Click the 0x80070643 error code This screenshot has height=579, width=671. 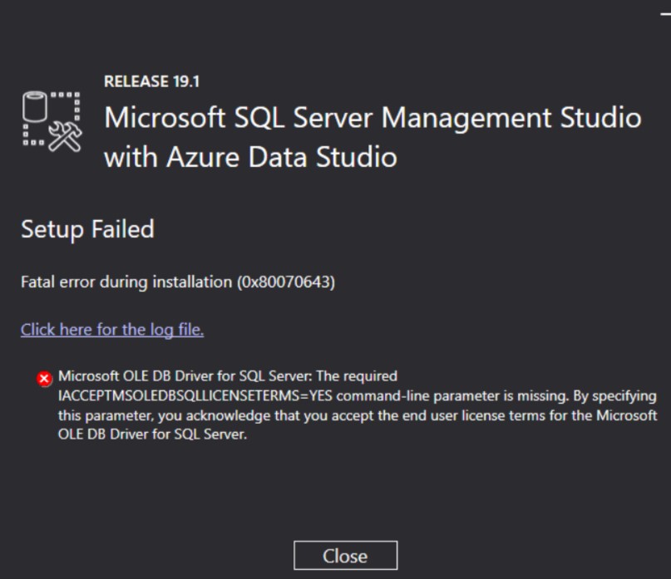tap(284, 282)
